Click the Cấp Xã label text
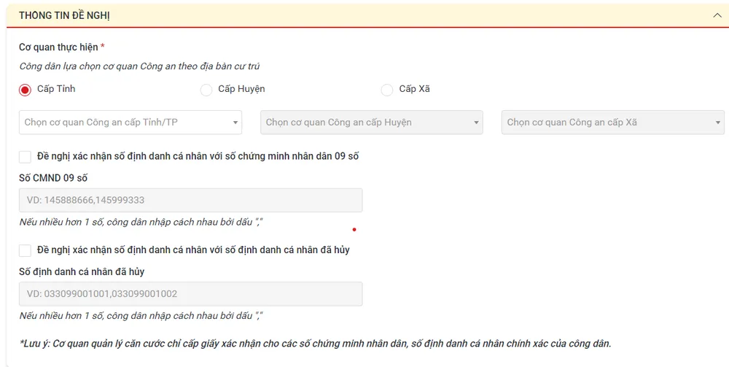729x367 pixels. pos(414,89)
